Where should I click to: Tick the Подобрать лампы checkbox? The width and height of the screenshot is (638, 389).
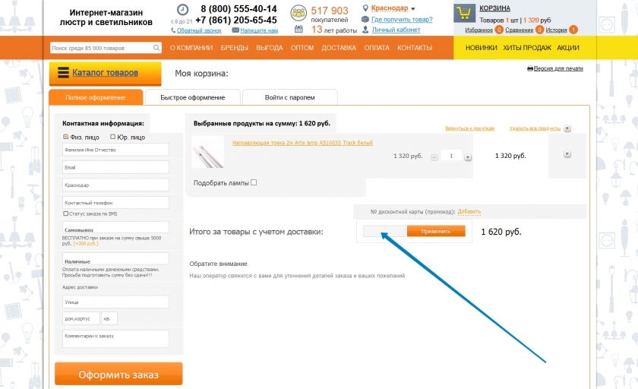pyautogui.click(x=254, y=182)
